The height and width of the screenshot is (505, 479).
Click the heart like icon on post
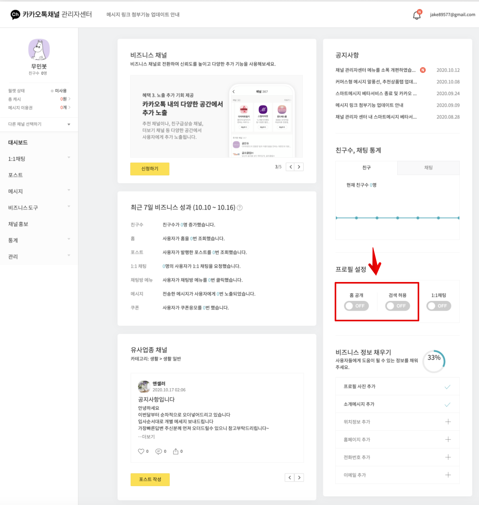(141, 451)
